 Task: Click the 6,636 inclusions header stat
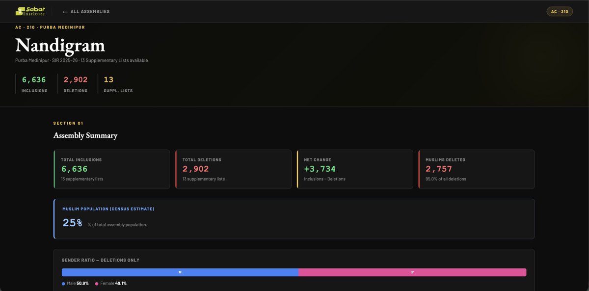[34, 83]
